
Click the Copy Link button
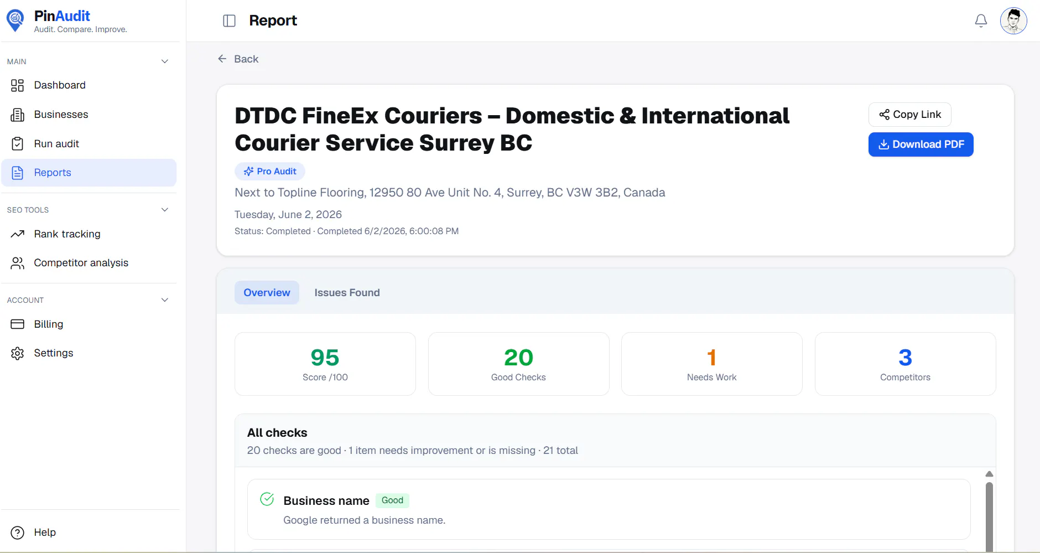pyautogui.click(x=910, y=115)
